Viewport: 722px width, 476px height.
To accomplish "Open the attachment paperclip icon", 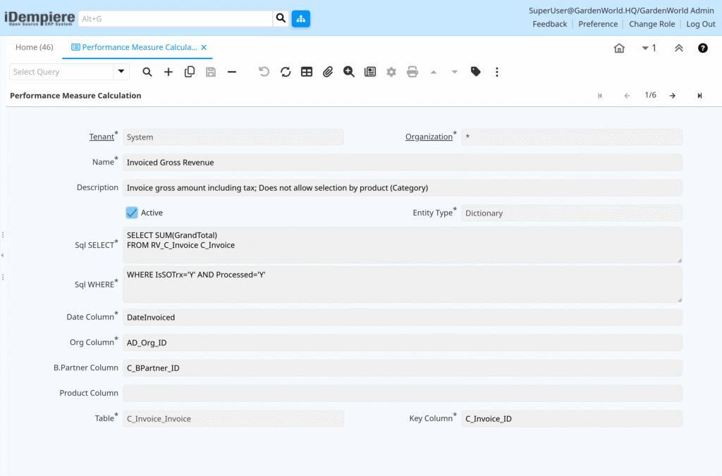I will 327,72.
